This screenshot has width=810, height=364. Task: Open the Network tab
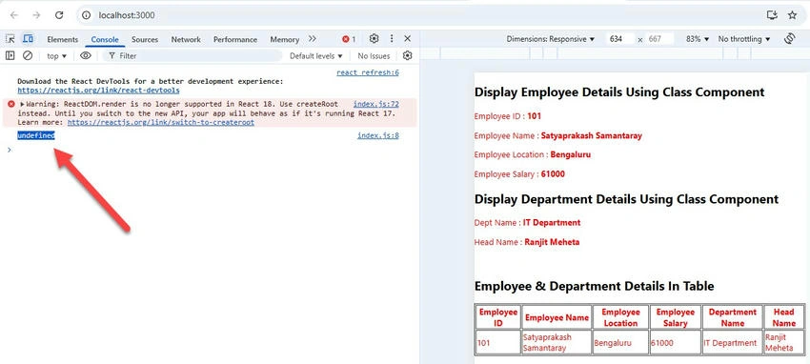point(186,39)
